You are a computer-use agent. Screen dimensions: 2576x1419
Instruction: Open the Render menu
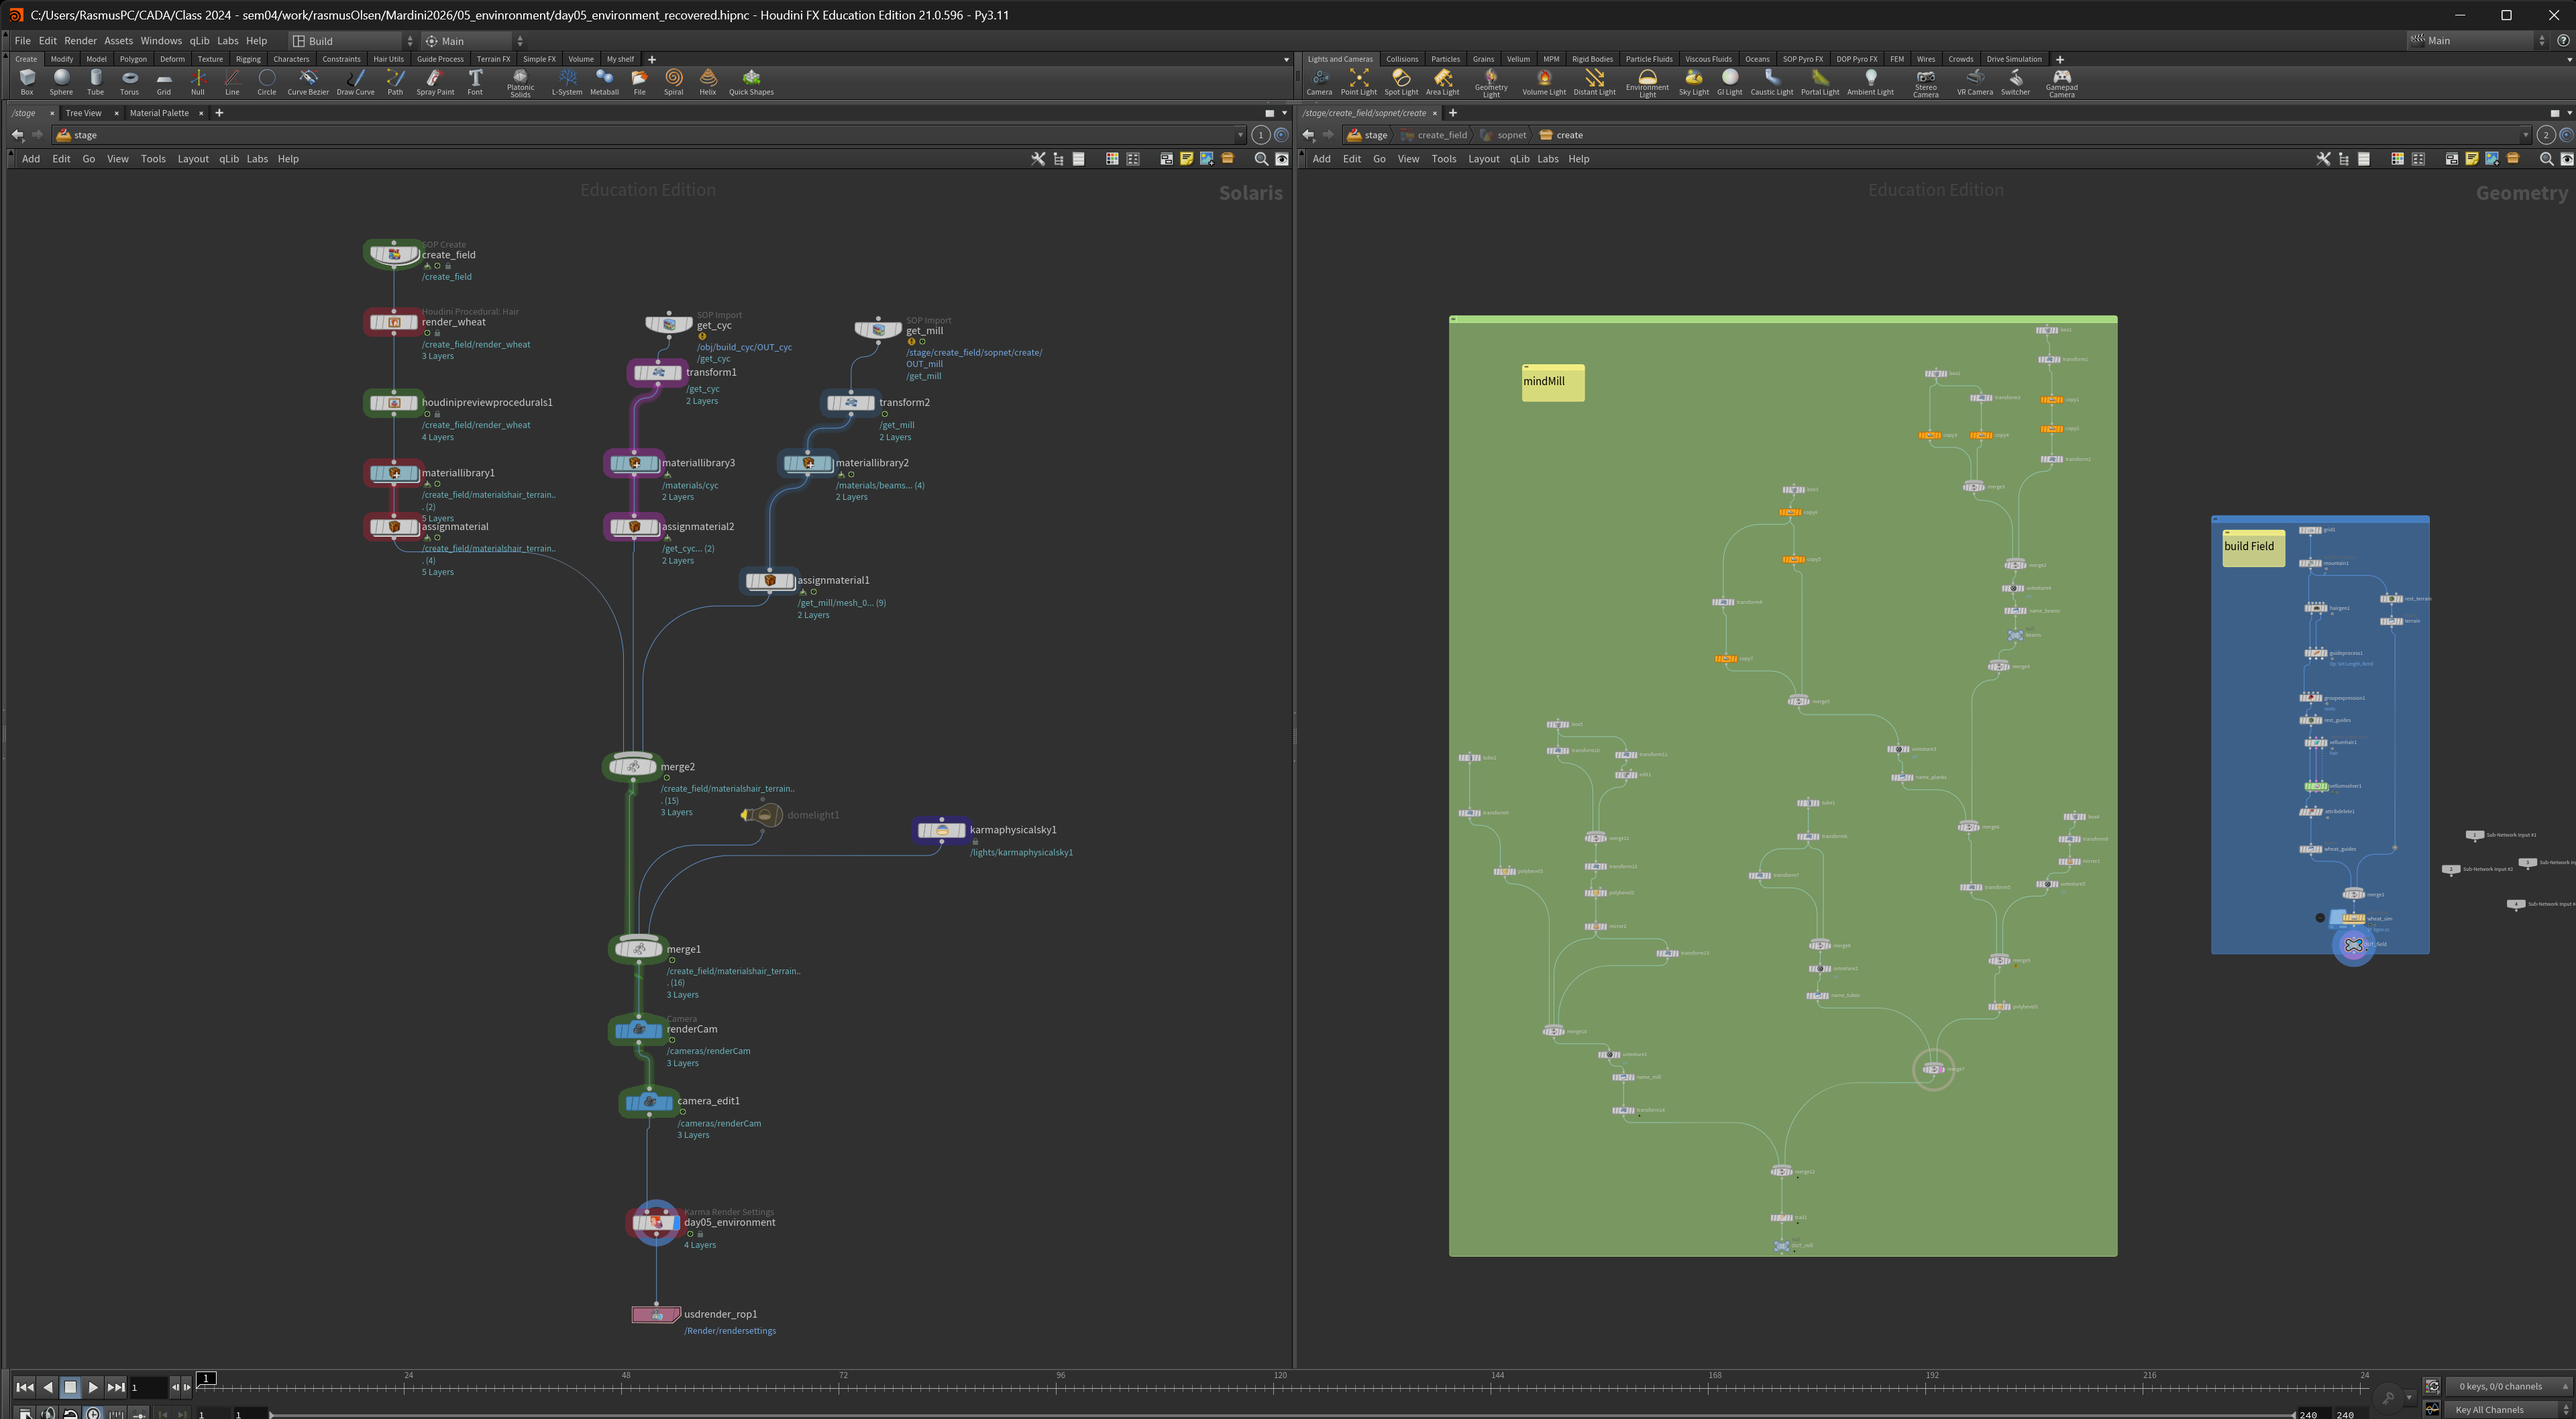[x=80, y=41]
